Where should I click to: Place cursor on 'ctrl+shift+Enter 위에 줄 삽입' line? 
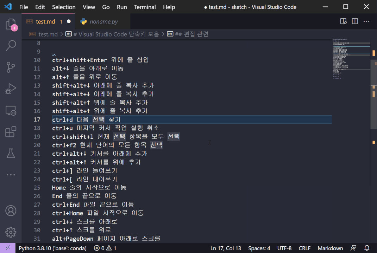[100, 60]
